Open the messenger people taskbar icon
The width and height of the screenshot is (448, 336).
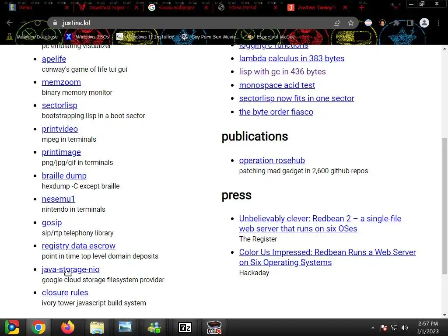tap(154, 327)
